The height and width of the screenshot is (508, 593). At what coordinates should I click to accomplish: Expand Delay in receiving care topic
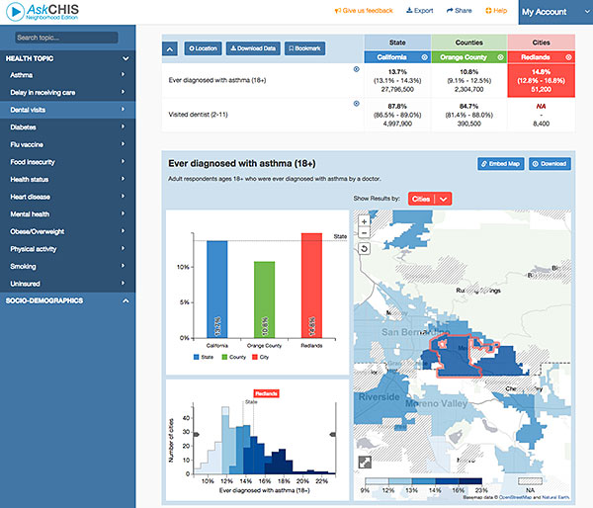67,92
